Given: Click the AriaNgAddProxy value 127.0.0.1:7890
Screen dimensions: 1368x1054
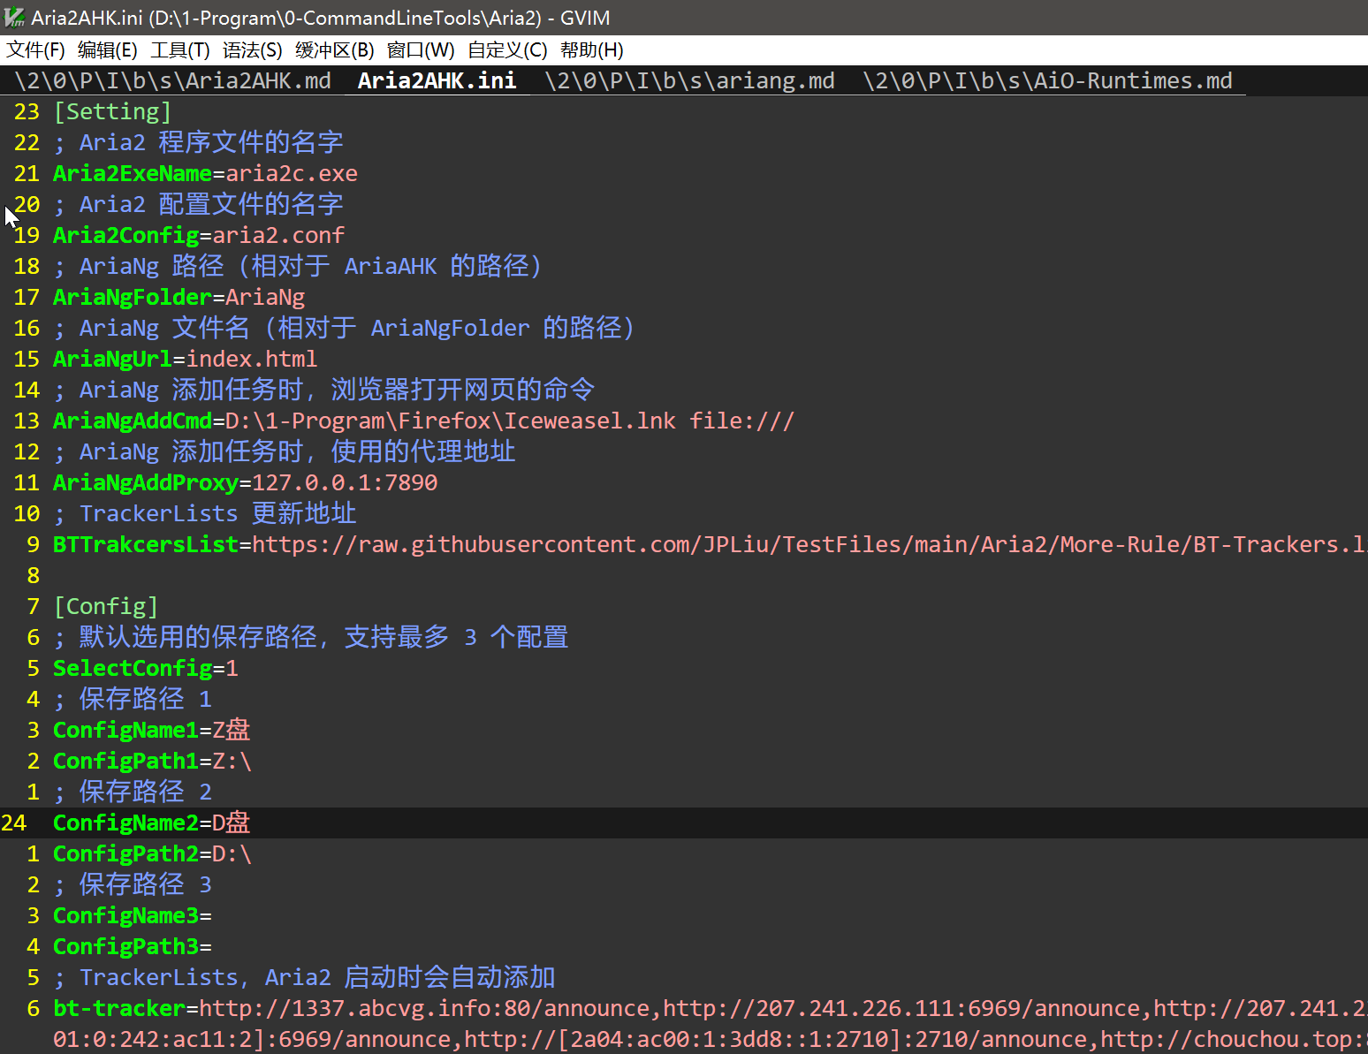Looking at the screenshot, I should 345,483.
